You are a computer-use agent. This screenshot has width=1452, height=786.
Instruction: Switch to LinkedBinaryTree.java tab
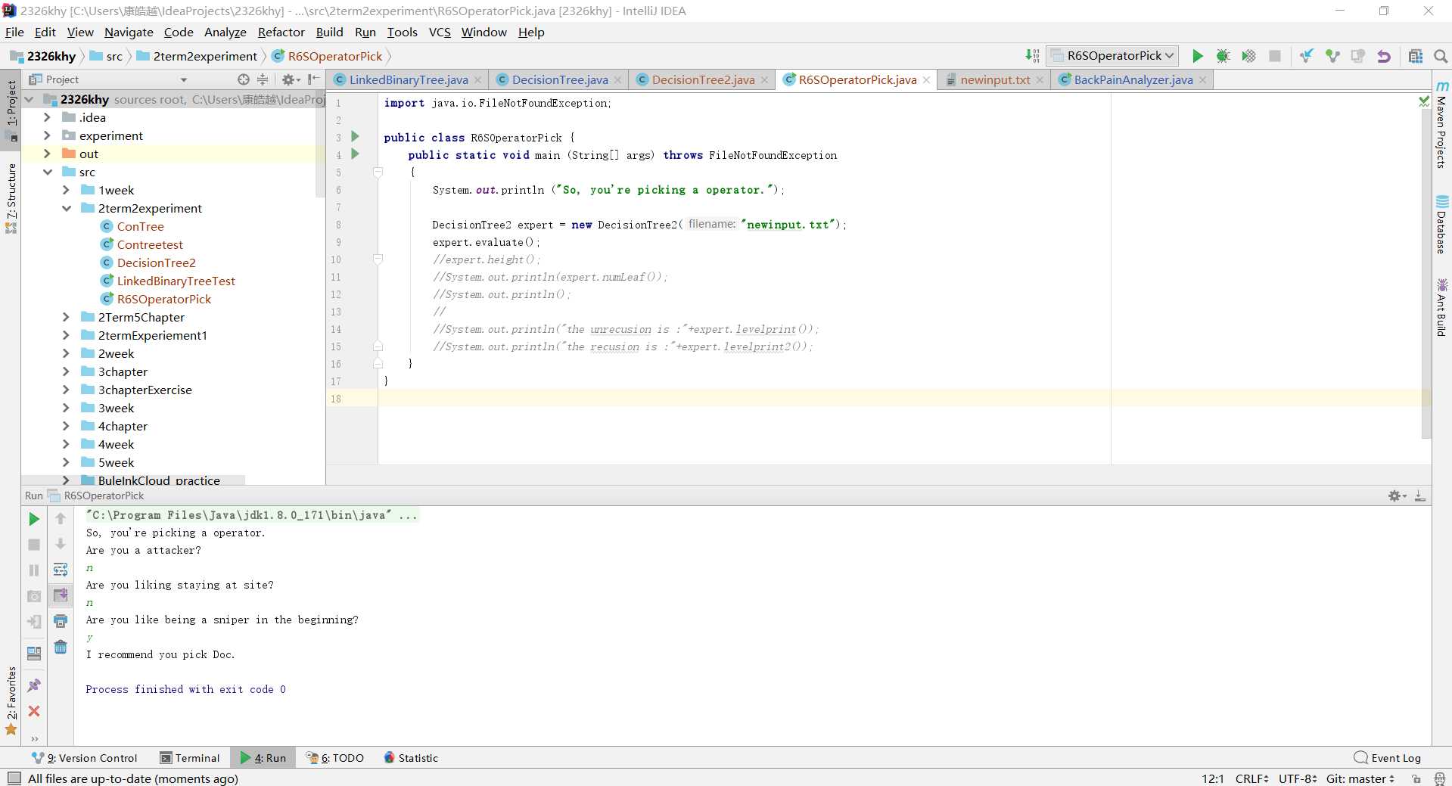point(409,79)
